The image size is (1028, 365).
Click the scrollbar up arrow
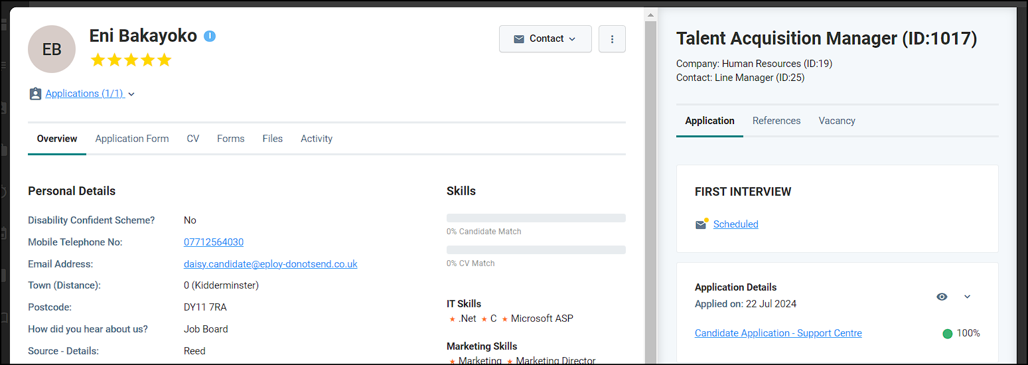pyautogui.click(x=651, y=15)
